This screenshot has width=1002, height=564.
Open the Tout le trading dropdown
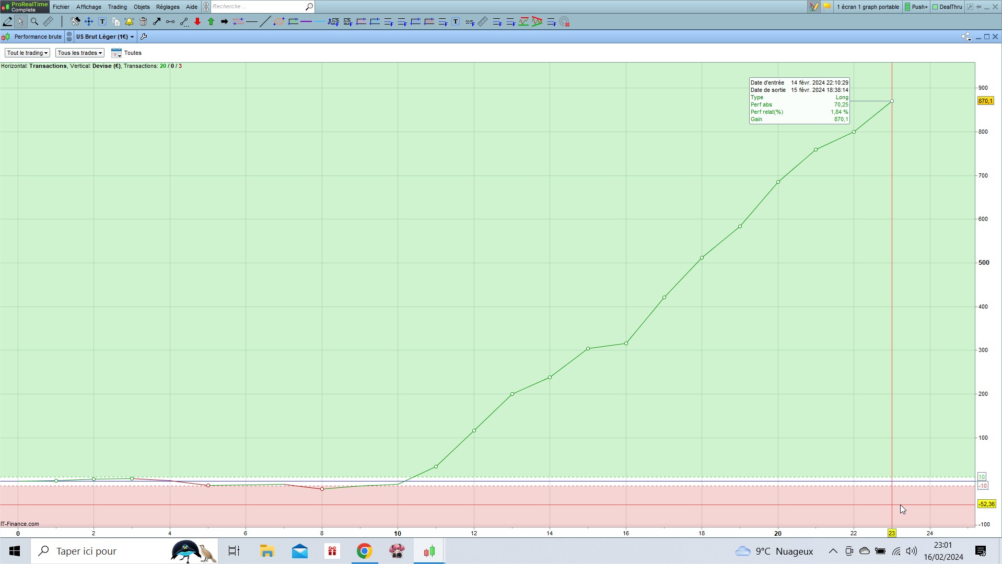27,53
